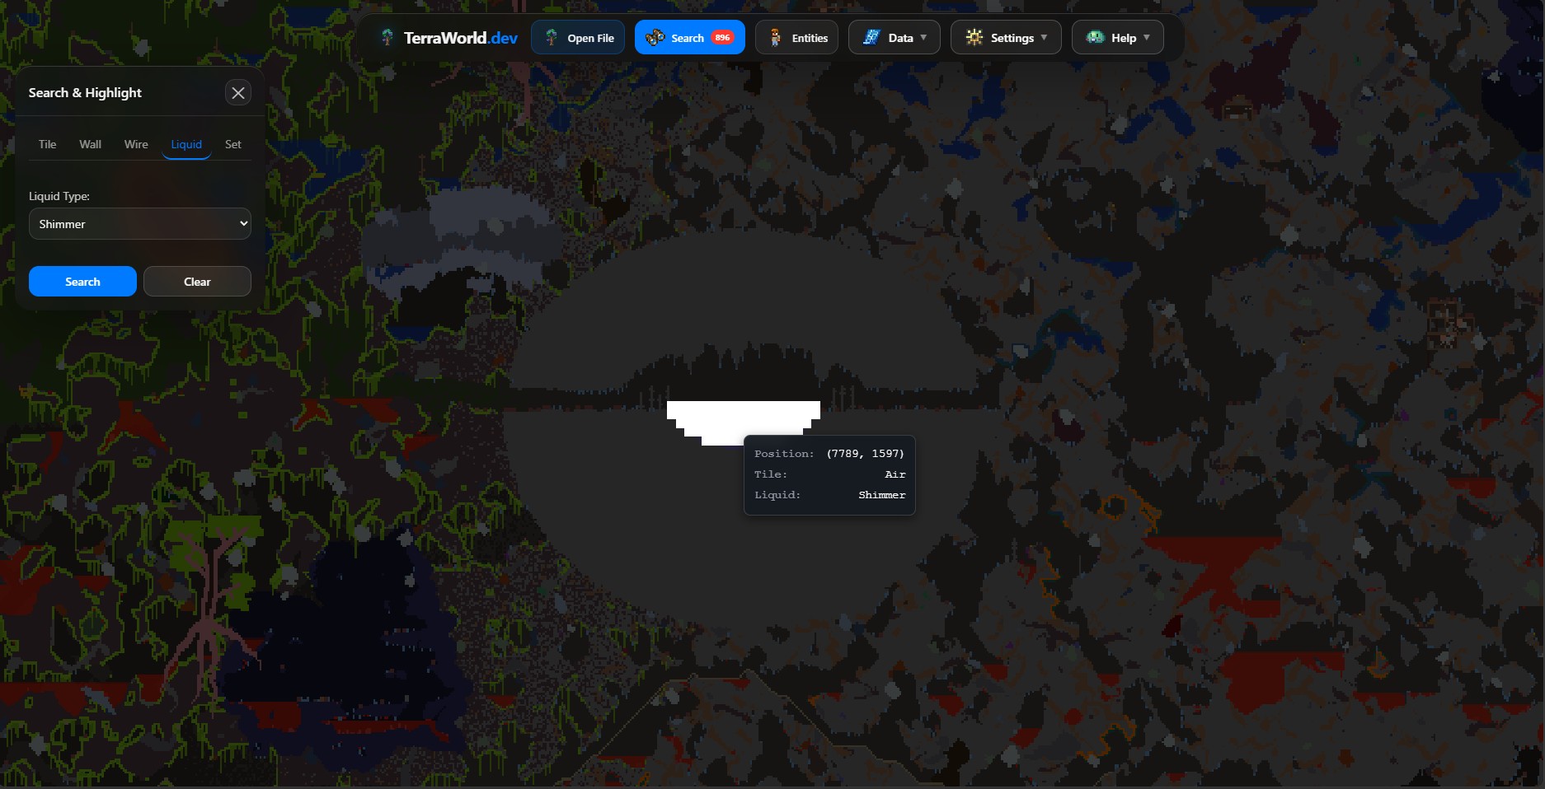Open the Help dropdown arrow

tap(1146, 37)
